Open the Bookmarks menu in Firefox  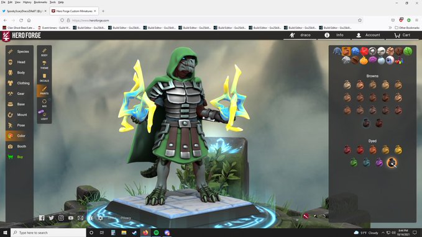click(x=40, y=2)
